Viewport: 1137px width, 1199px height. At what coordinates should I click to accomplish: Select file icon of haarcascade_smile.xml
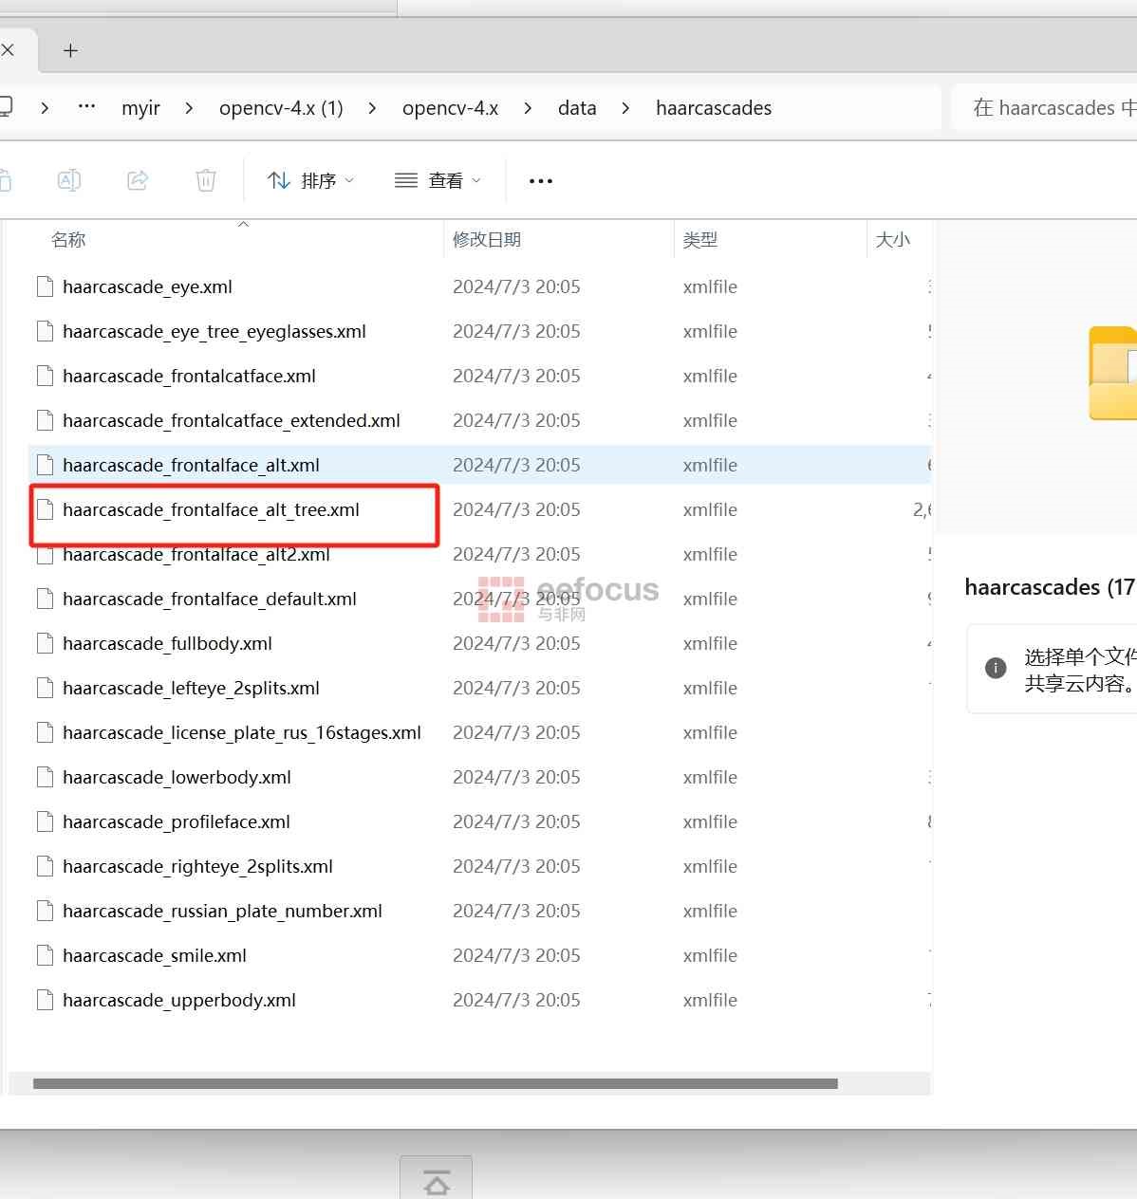coord(45,955)
